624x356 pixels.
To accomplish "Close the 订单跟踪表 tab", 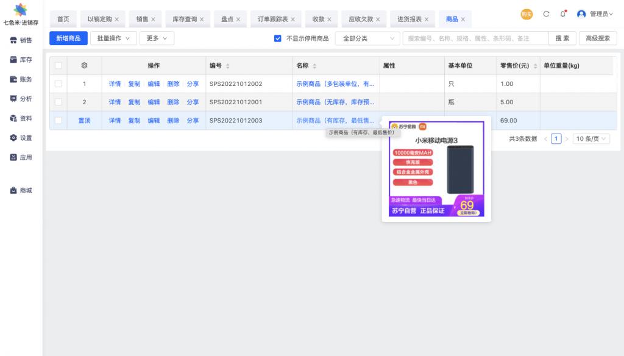I will tap(293, 19).
